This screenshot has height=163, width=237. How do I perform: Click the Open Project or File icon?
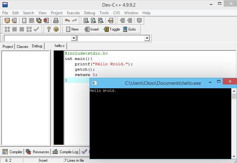(14, 20)
